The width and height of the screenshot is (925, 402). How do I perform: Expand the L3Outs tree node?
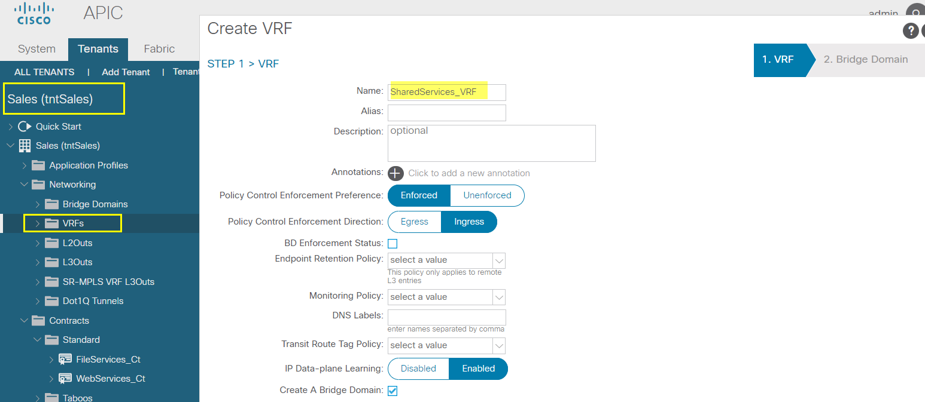click(x=38, y=262)
